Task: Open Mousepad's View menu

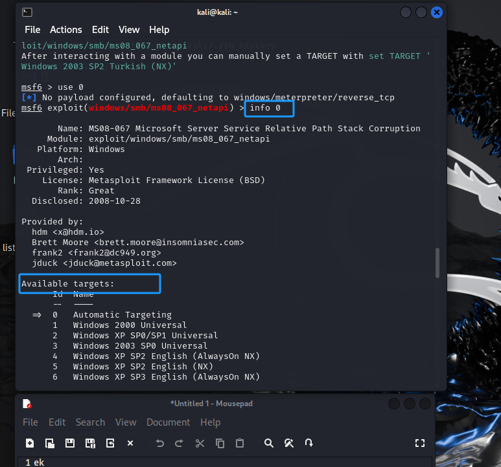Action: pyautogui.click(x=126, y=422)
